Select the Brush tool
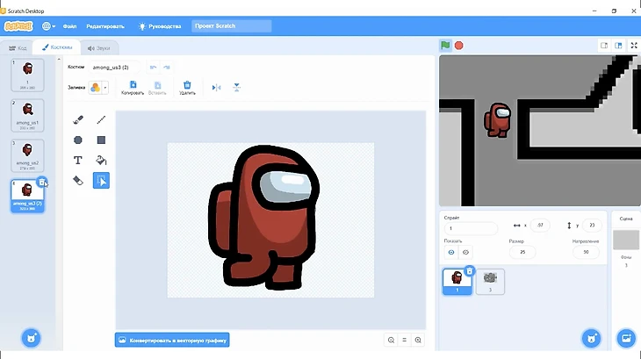This screenshot has width=641, height=359. 78,119
